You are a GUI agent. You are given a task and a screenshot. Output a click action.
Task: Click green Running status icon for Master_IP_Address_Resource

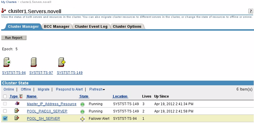click(82, 104)
